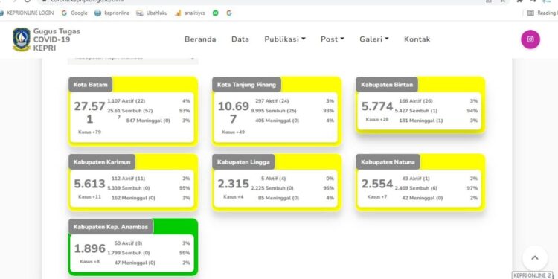Click the 1.896 total in Anambas card
558x279 pixels.
[90, 248]
